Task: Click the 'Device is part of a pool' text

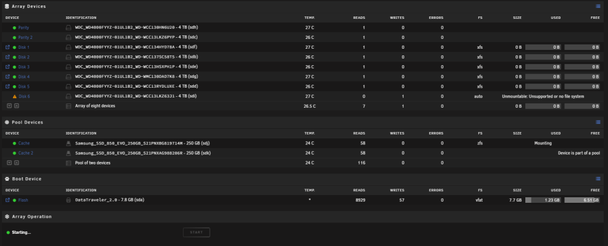Action: coord(579,153)
